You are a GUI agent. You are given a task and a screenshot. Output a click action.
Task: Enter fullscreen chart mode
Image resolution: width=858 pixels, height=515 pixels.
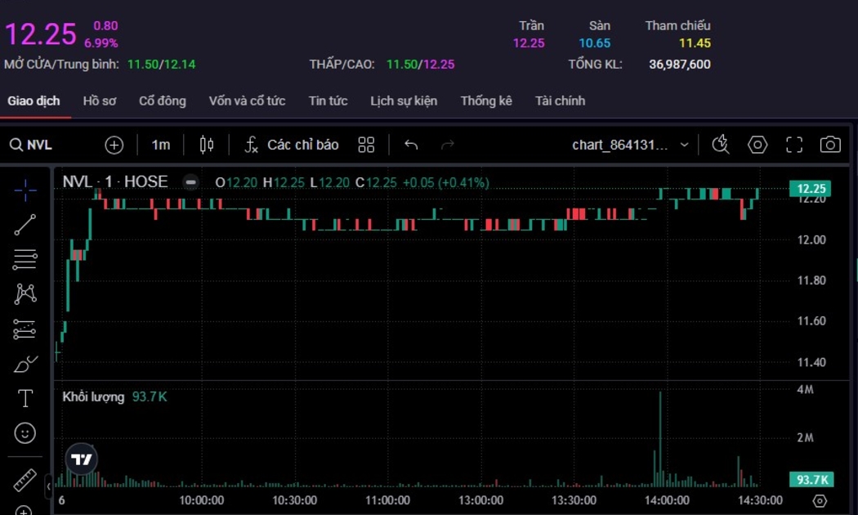coord(794,145)
